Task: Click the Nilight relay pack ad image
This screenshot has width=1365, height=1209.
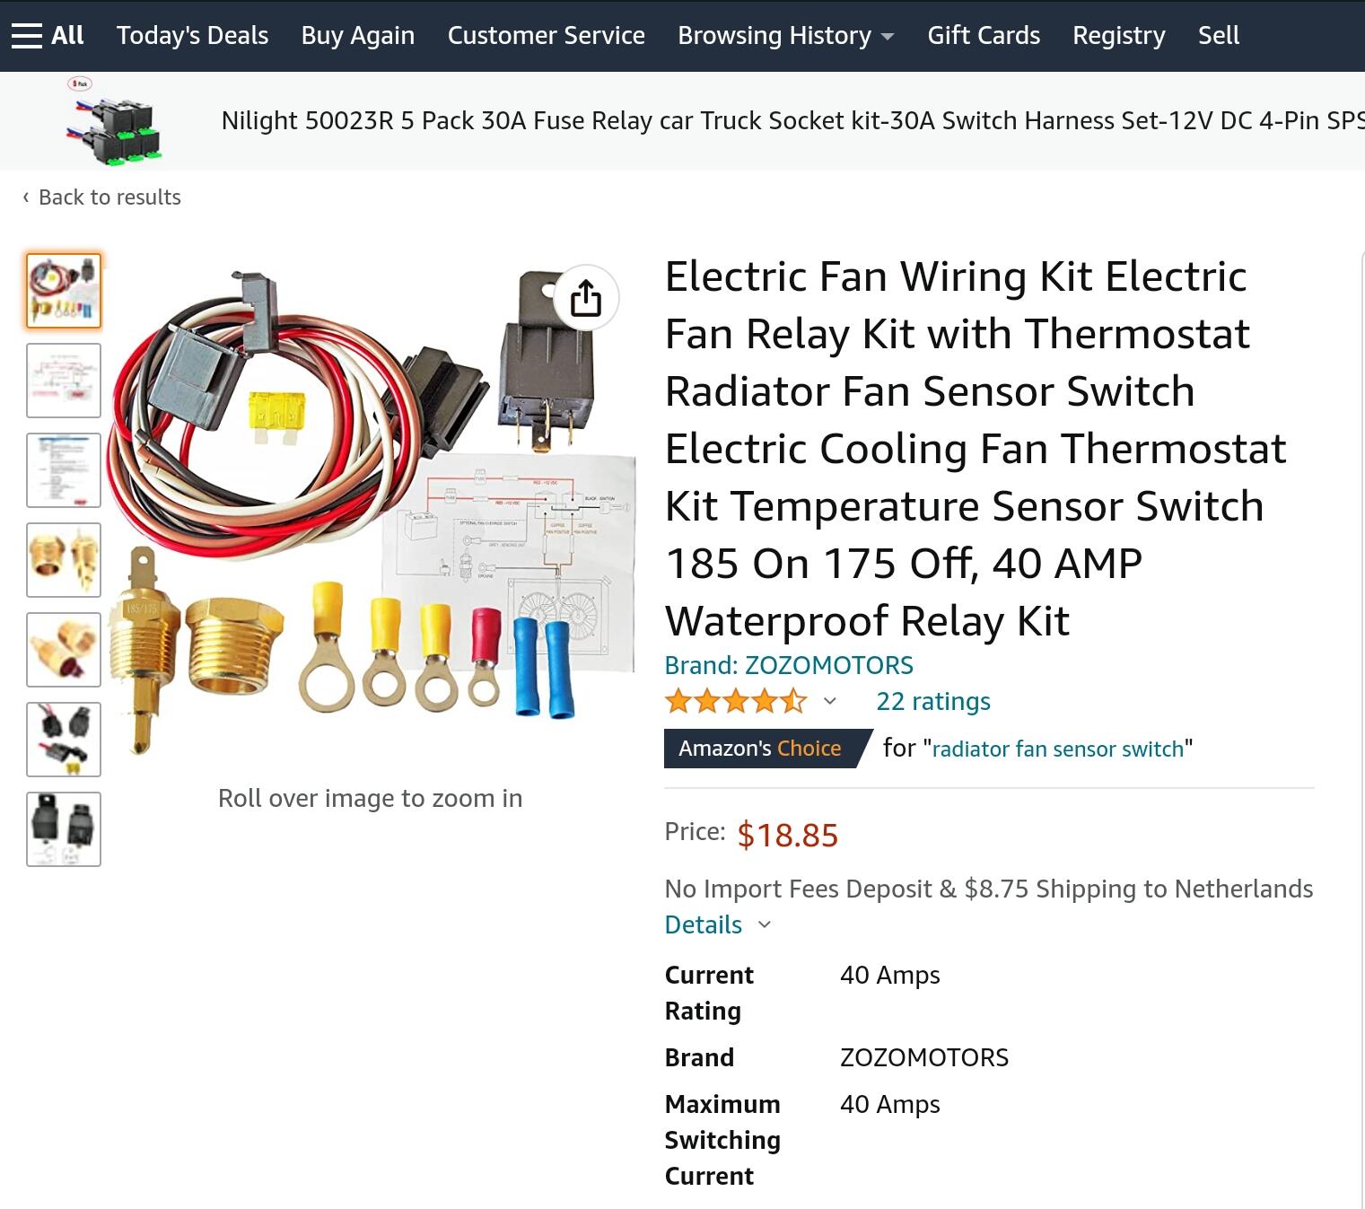Action: pos(114,122)
